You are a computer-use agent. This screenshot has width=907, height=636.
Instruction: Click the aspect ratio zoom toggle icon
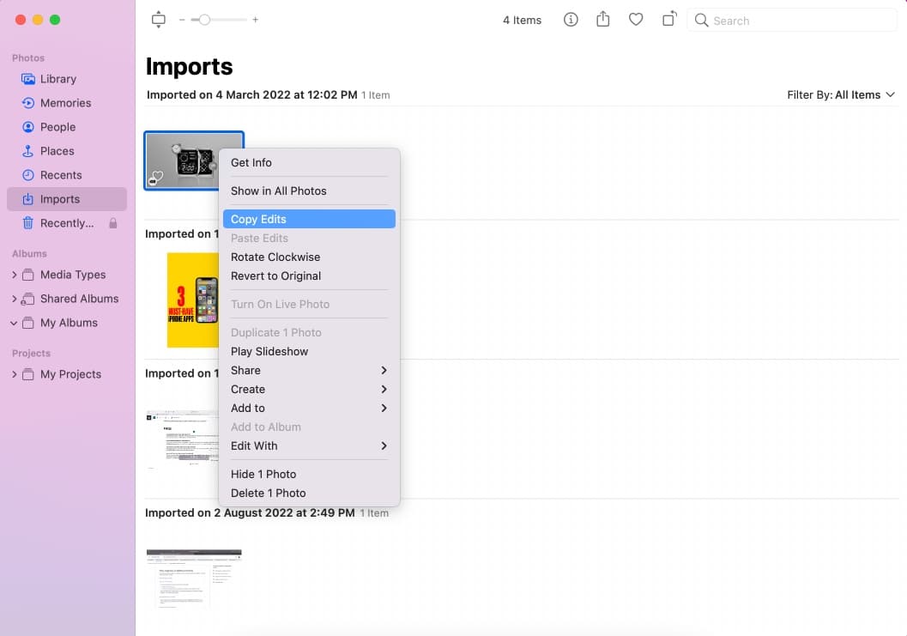pos(158,20)
